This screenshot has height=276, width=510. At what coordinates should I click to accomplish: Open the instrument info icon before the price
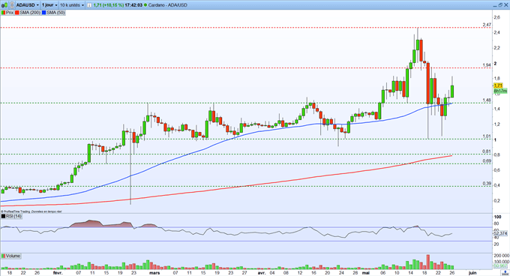[x=89, y=5]
